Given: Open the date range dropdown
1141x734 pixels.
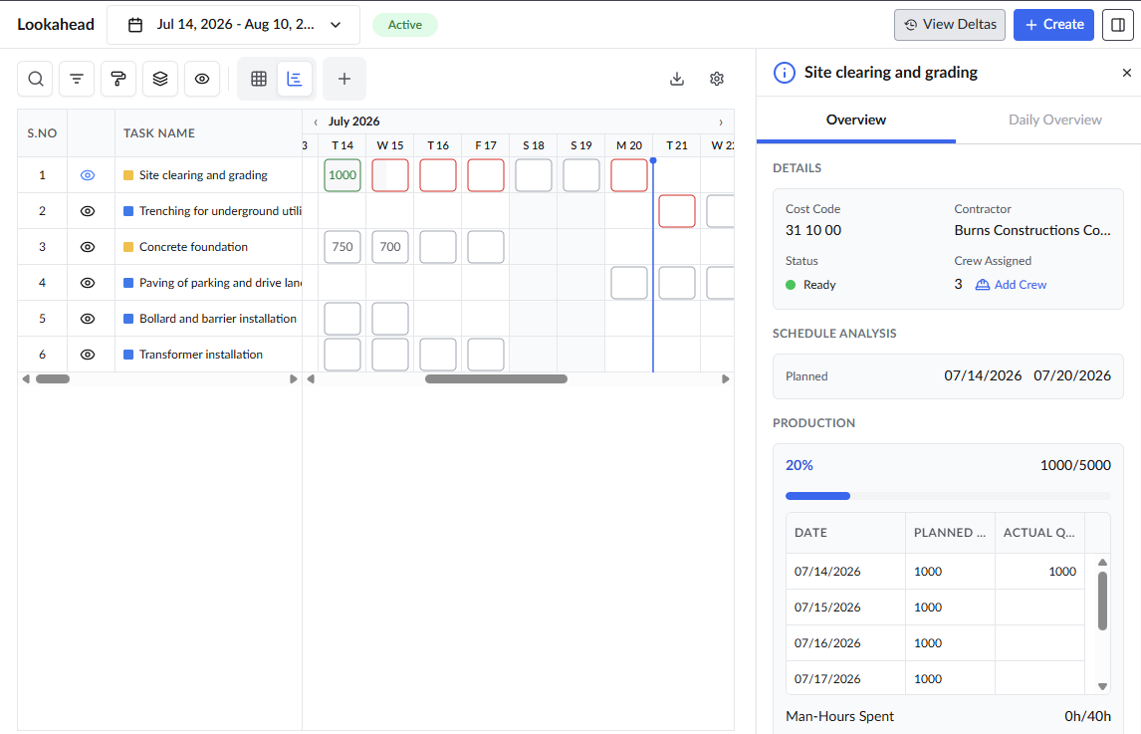Looking at the screenshot, I should [234, 25].
